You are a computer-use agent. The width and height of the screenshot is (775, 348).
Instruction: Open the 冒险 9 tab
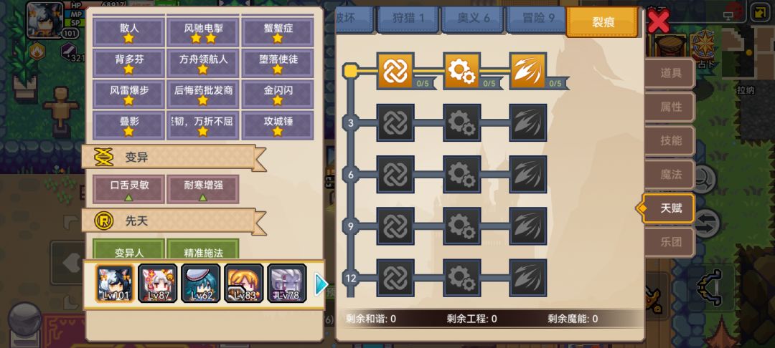pos(537,19)
